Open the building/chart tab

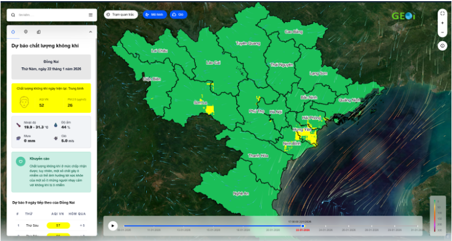coord(39,32)
